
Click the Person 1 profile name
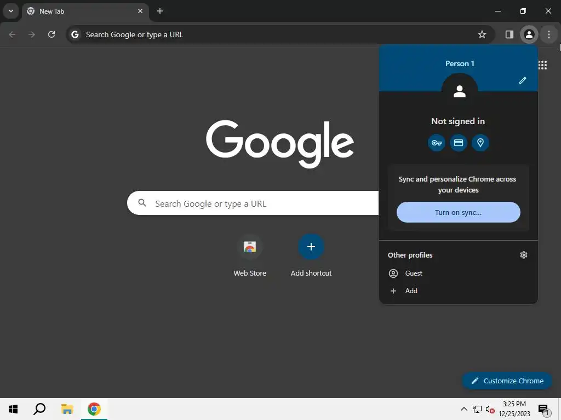pyautogui.click(x=460, y=63)
